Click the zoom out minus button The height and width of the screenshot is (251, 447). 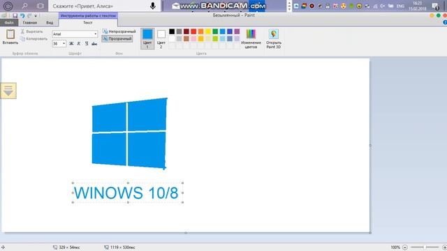[405, 248]
